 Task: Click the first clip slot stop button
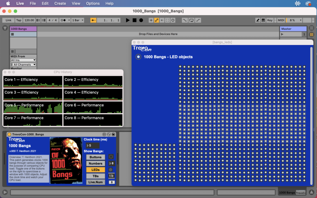pos(12,34)
